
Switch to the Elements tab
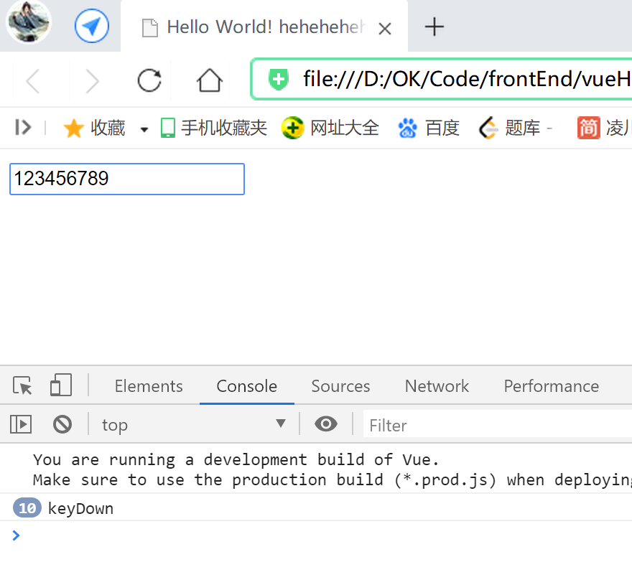tap(149, 386)
